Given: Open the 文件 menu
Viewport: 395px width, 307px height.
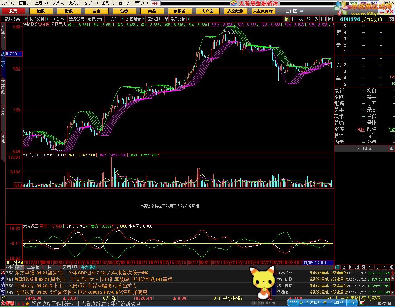Looking at the screenshot, I should click(7, 3).
